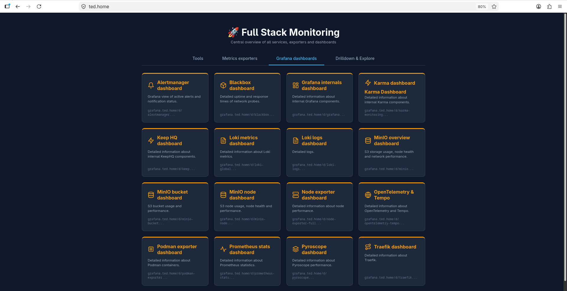Open the Blackbox dashboard title link
The width and height of the screenshot is (567, 291).
242,85
